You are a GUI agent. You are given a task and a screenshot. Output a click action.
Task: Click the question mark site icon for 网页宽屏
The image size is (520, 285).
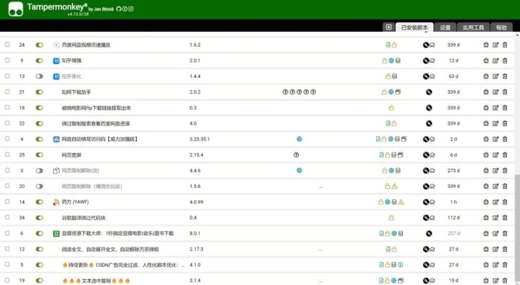tap(296, 155)
